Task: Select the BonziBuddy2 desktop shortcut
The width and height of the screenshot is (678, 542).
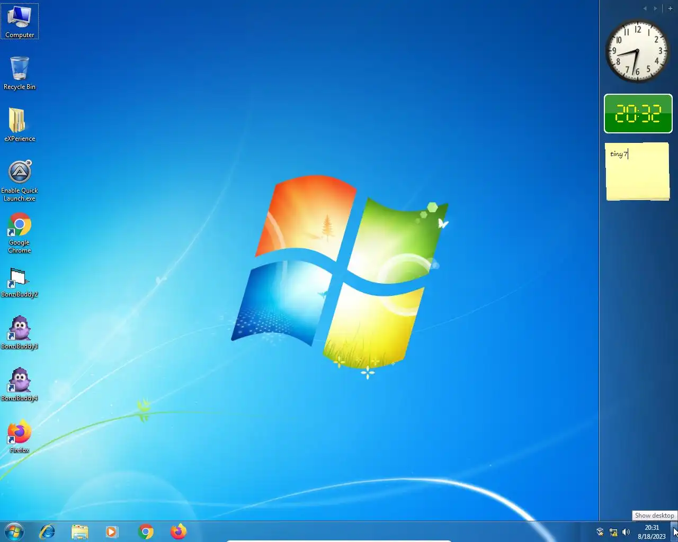Action: [20, 283]
